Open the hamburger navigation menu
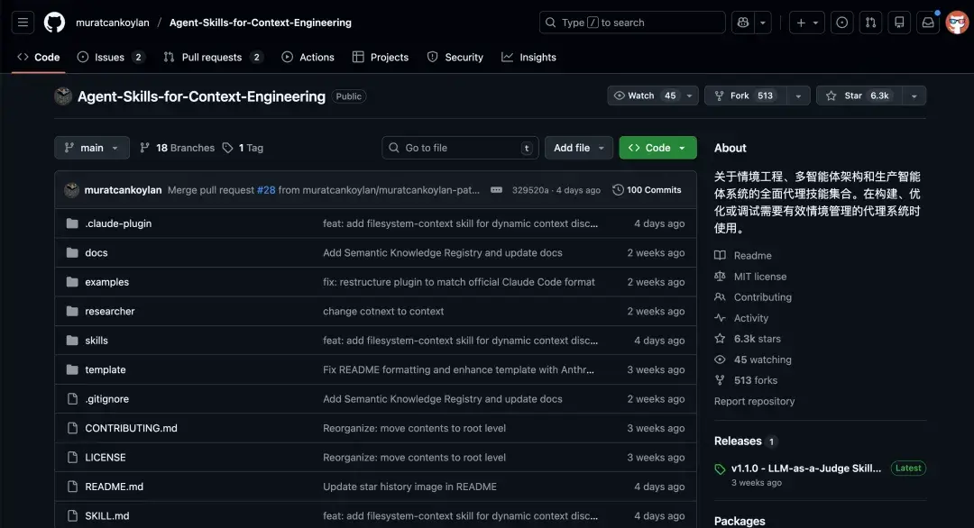Screen dimensions: 974x528 [23, 23]
